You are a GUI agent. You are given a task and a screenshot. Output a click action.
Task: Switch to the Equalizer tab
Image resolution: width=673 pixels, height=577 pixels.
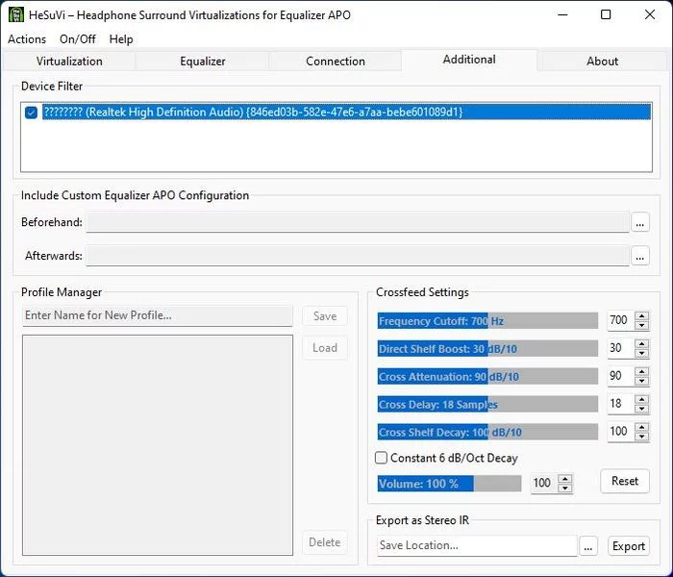coord(203,61)
